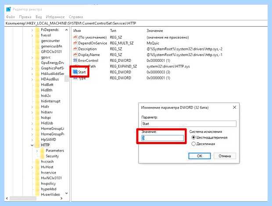The height and width of the screenshot is (206, 272).
Task: Click the string icon of (По умолчанию) value
Action: point(75,37)
